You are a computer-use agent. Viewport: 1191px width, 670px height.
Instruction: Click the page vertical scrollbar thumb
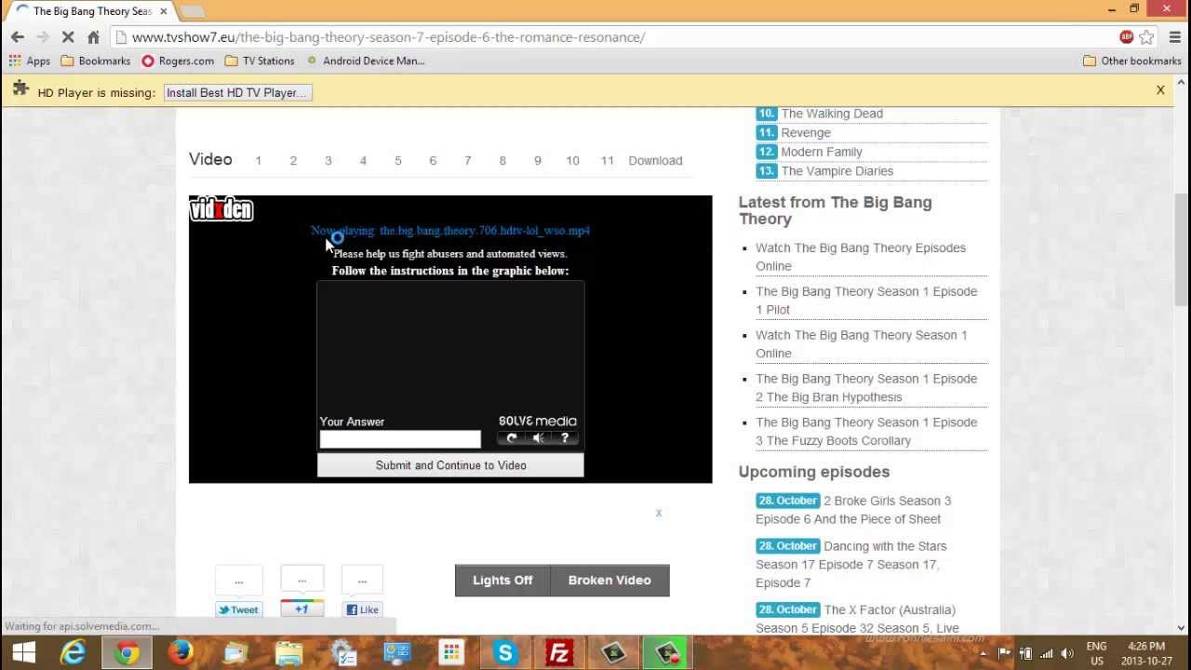coord(1182,249)
